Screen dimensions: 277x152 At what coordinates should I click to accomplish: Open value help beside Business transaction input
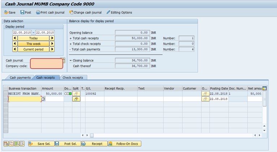coord(43,99)
